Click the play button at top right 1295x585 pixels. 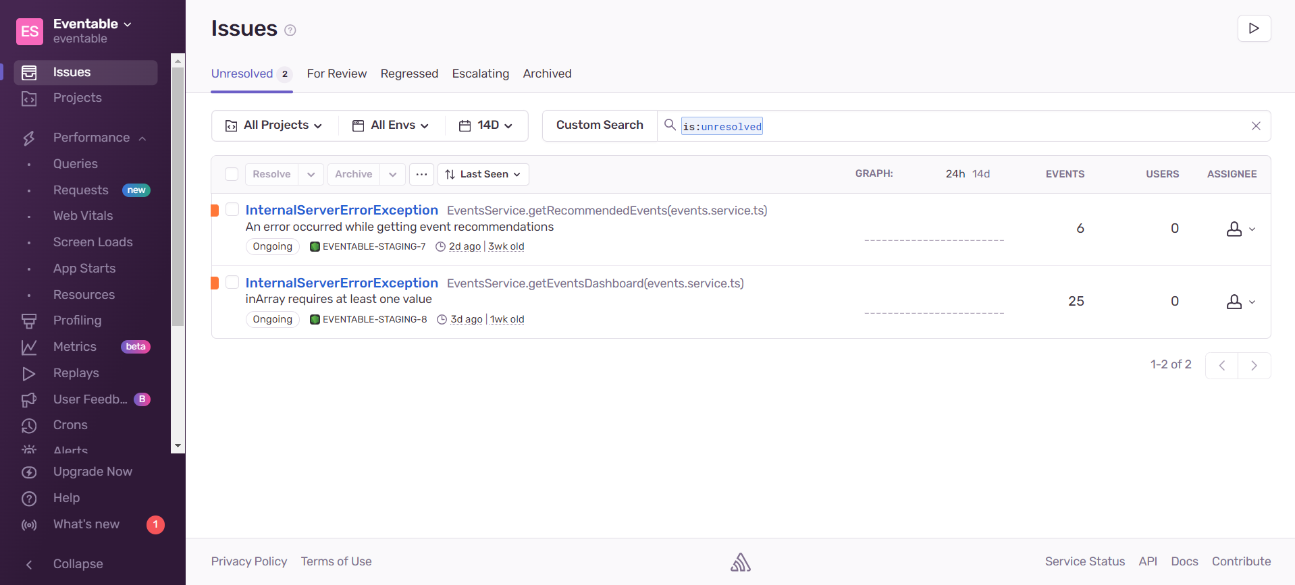coord(1254,28)
